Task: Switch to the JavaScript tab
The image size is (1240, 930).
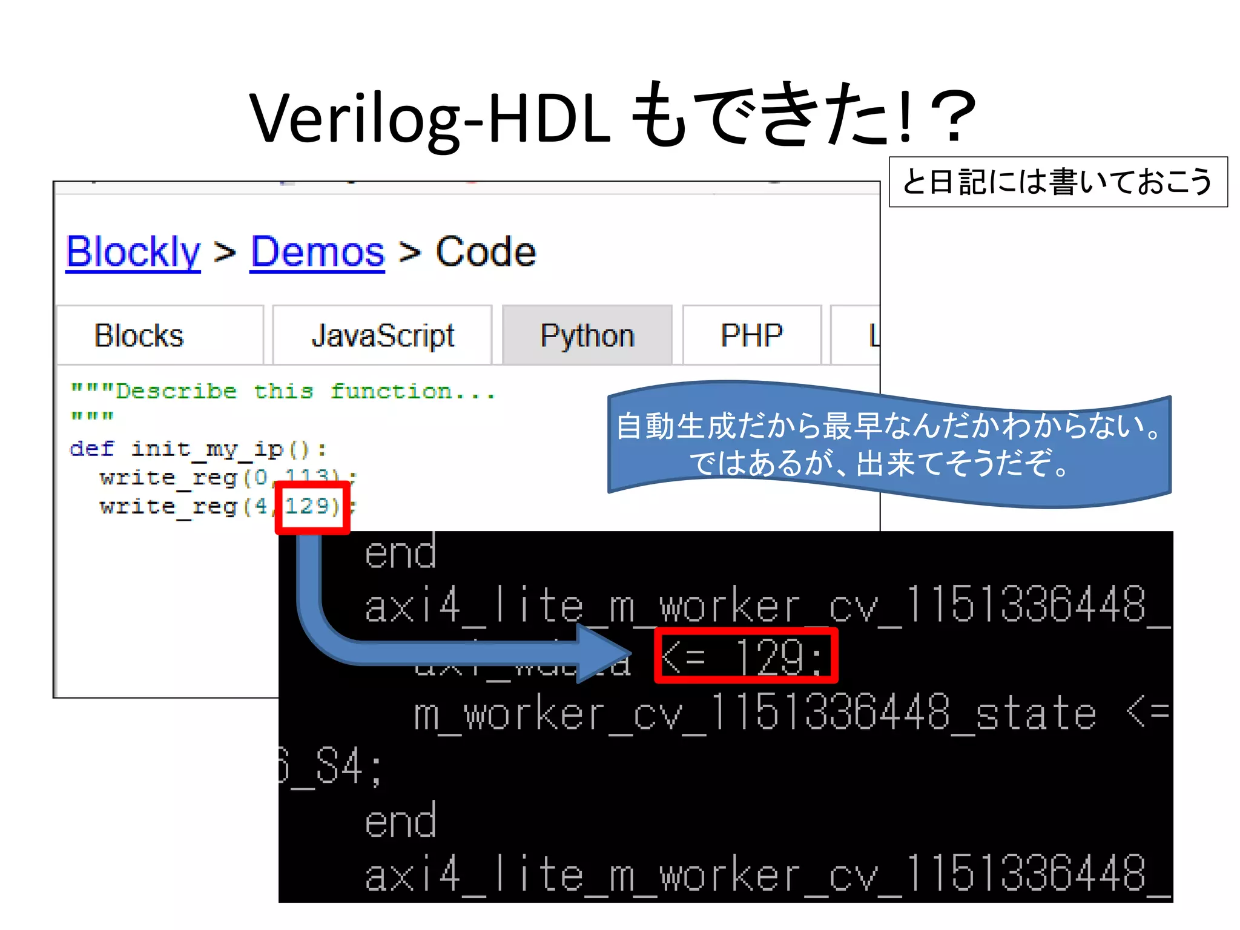Action: point(382,335)
